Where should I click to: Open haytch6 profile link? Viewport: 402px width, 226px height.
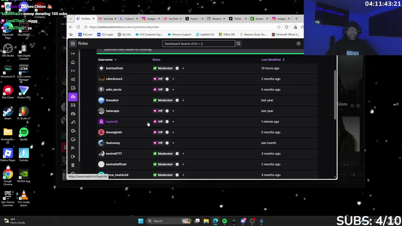pos(111,121)
